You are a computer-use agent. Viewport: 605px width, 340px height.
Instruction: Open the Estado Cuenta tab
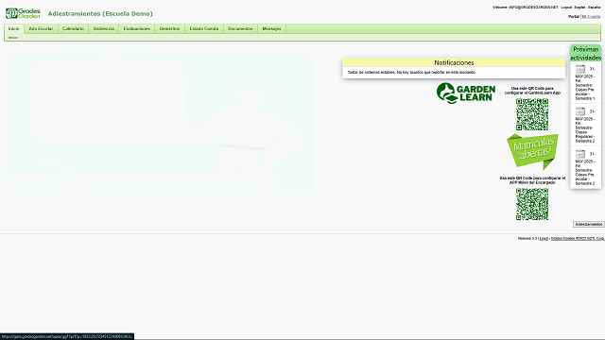click(x=204, y=28)
